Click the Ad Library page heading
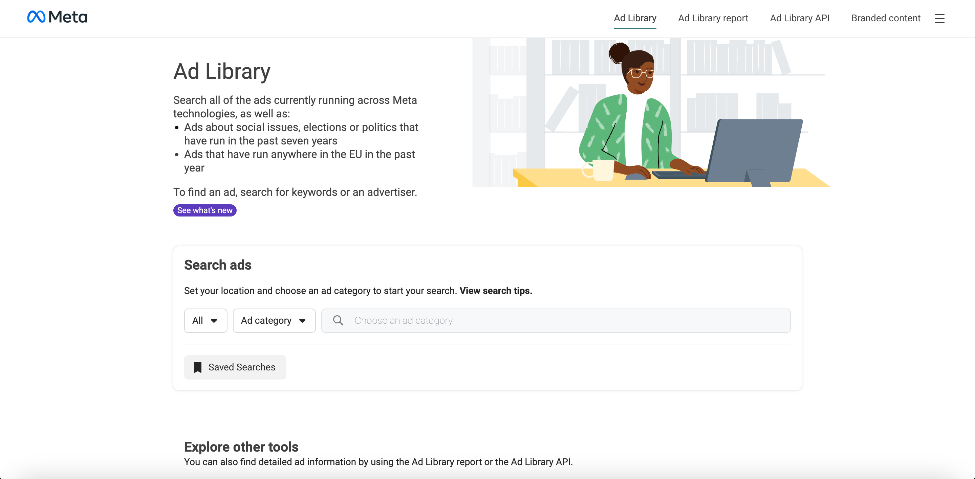The image size is (975, 479). [x=222, y=71]
